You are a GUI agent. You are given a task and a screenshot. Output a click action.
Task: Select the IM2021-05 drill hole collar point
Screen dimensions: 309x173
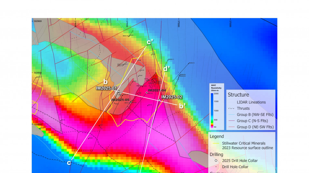tap(131, 102)
